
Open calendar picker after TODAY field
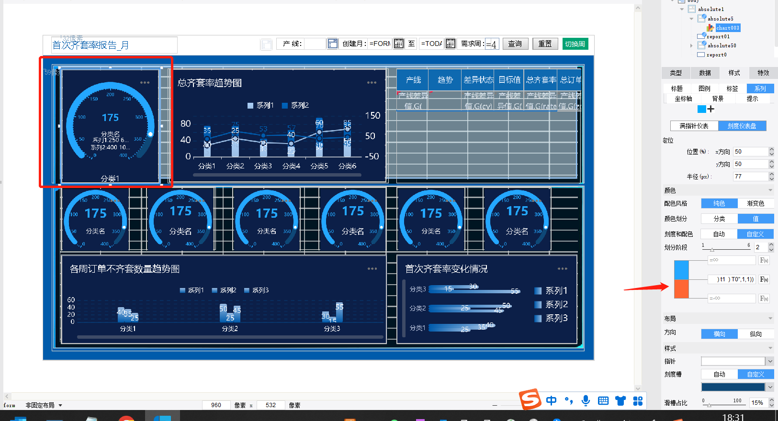point(450,44)
